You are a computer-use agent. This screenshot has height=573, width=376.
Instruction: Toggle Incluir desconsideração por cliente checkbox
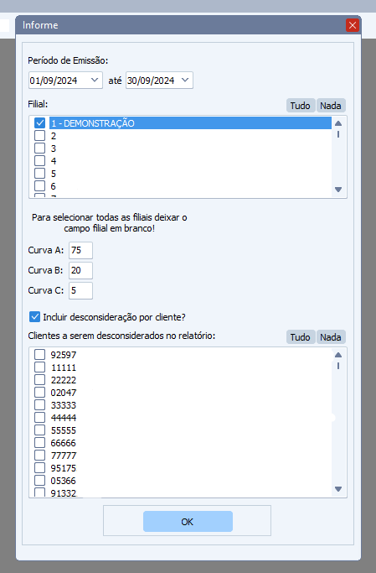point(34,317)
